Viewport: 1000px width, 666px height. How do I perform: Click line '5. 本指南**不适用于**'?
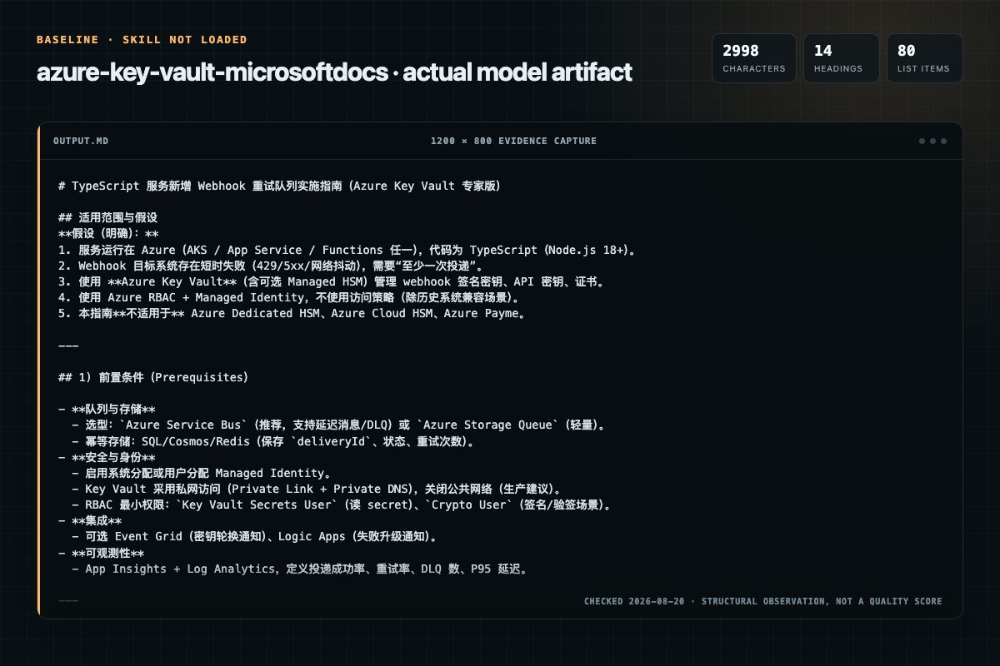[292, 313]
